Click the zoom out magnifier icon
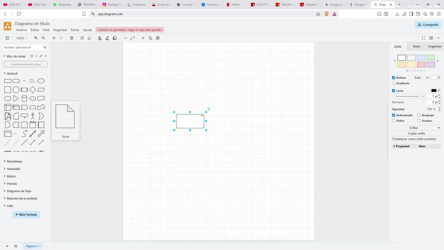The width and height of the screenshot is (444, 250). (43, 38)
